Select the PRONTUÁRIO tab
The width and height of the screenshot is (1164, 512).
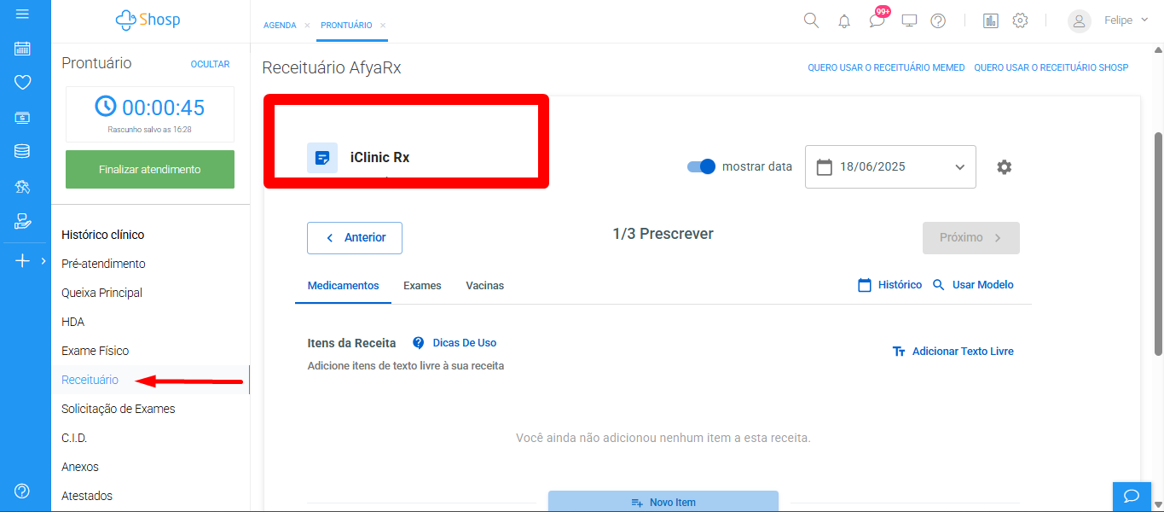[x=346, y=26]
